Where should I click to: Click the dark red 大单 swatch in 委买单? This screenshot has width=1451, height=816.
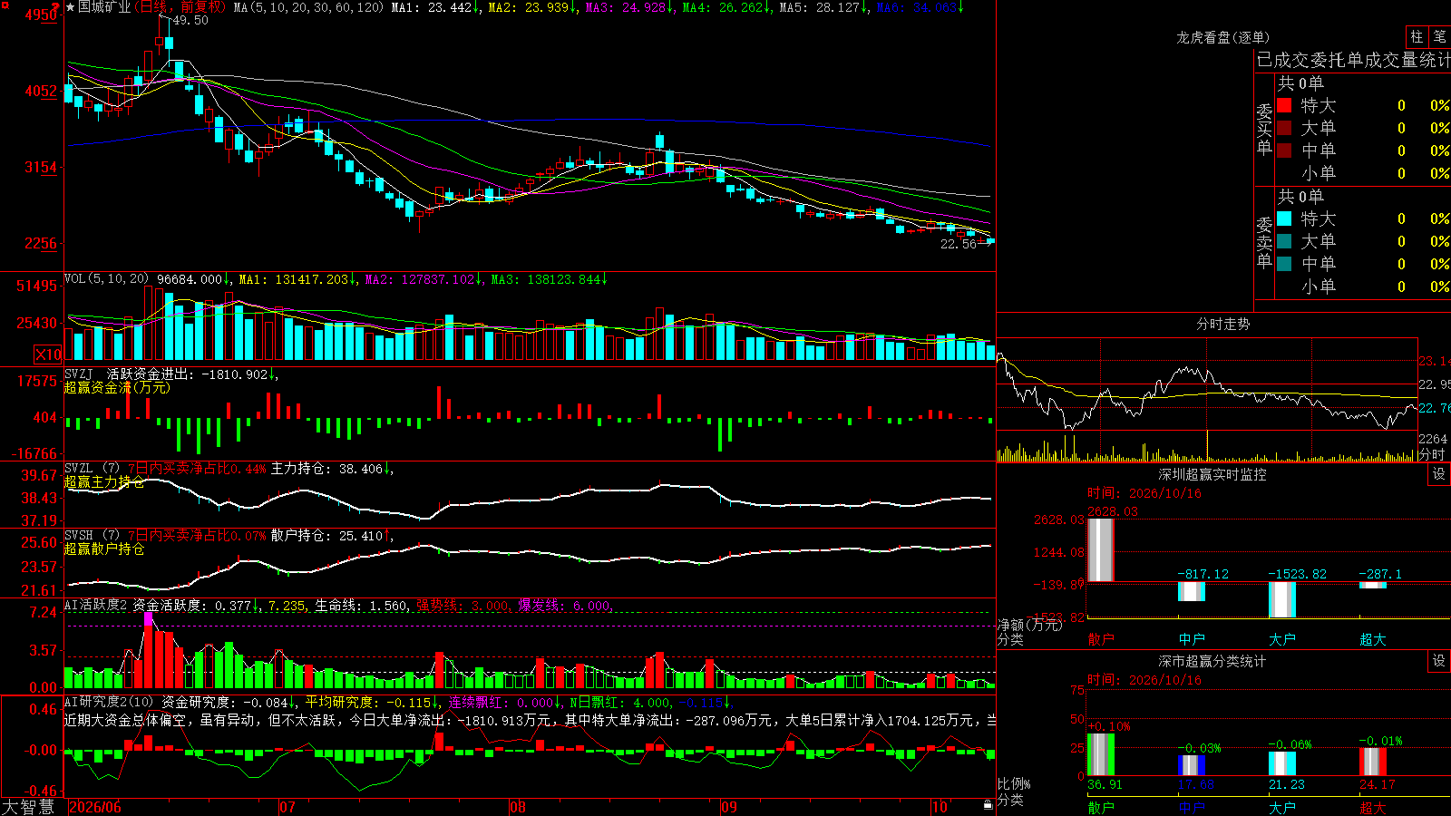click(x=1284, y=128)
